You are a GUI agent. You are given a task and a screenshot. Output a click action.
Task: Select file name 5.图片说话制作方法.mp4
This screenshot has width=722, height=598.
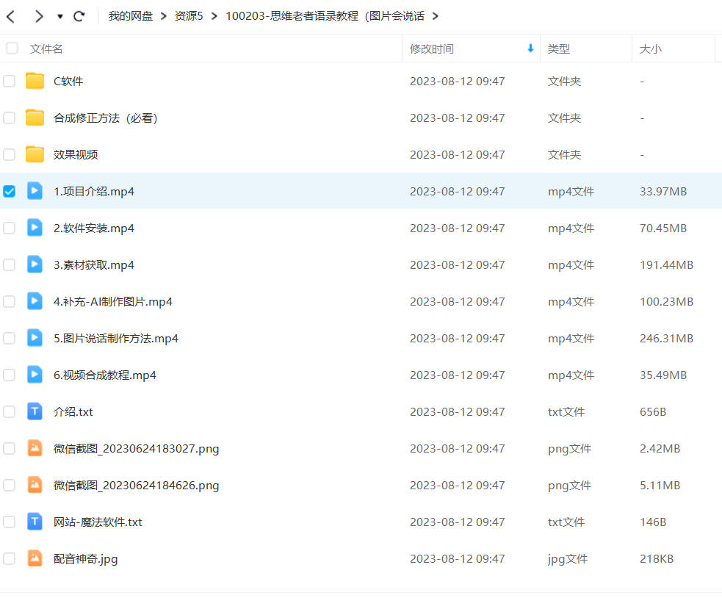click(116, 338)
